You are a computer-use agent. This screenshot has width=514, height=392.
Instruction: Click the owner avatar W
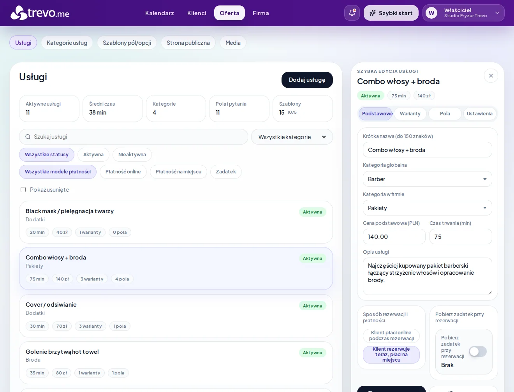(431, 13)
